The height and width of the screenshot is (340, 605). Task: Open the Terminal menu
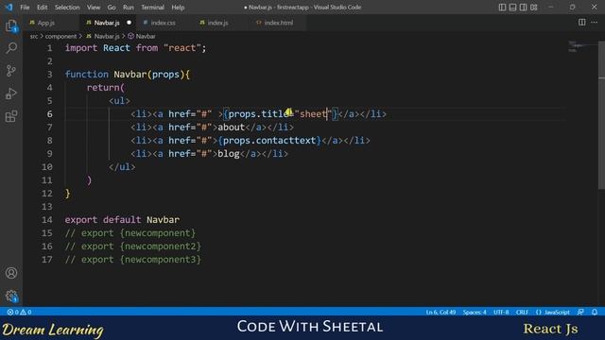152,8
